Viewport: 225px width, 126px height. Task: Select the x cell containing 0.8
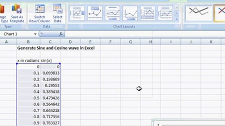[x=28, y=117]
